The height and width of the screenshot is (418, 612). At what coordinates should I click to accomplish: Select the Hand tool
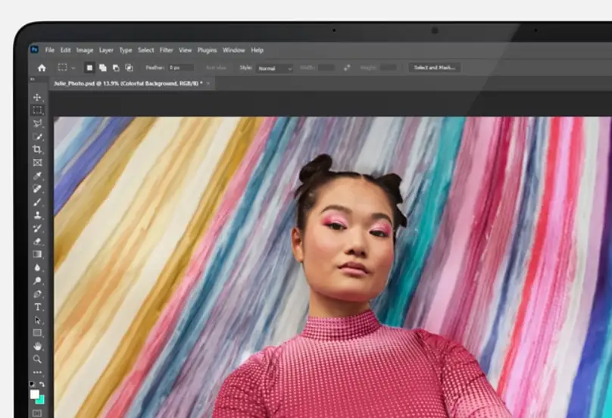37,346
